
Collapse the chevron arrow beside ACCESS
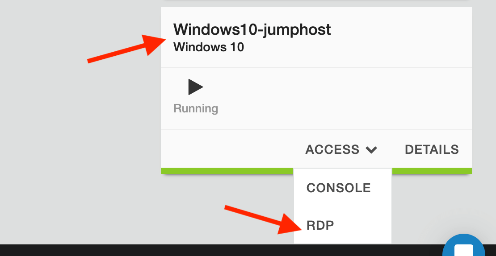pos(371,150)
